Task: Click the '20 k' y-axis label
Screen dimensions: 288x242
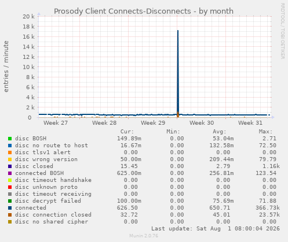Action: click(x=29, y=17)
